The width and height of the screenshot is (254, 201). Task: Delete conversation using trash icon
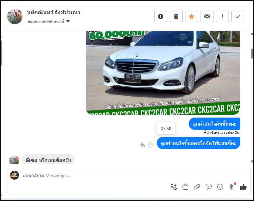point(176,16)
